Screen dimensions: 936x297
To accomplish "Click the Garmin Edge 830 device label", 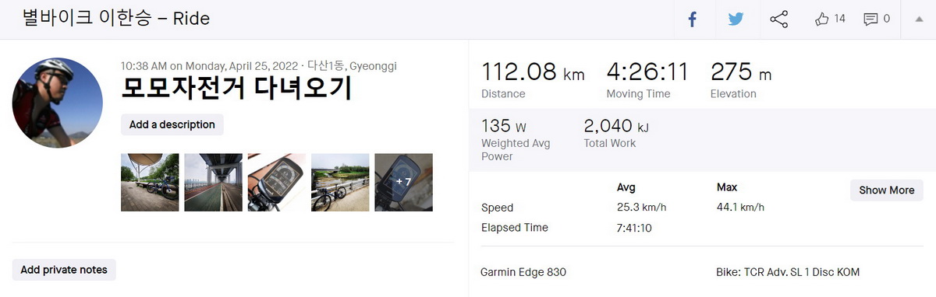I will point(523,272).
